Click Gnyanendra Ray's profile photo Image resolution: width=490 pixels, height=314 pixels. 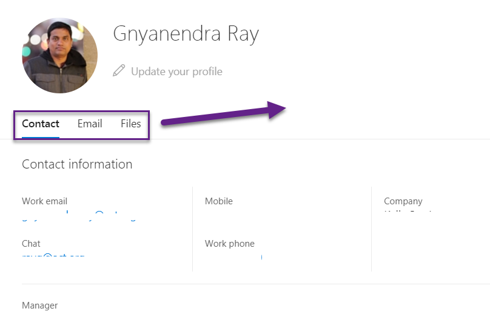tap(59, 55)
